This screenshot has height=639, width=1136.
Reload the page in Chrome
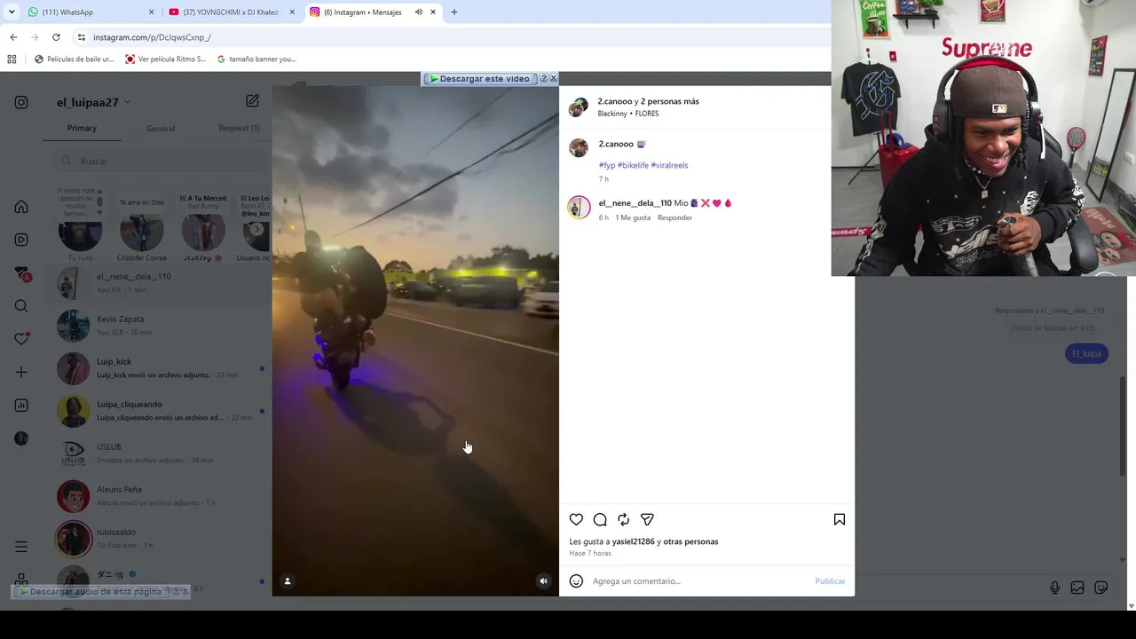56,37
